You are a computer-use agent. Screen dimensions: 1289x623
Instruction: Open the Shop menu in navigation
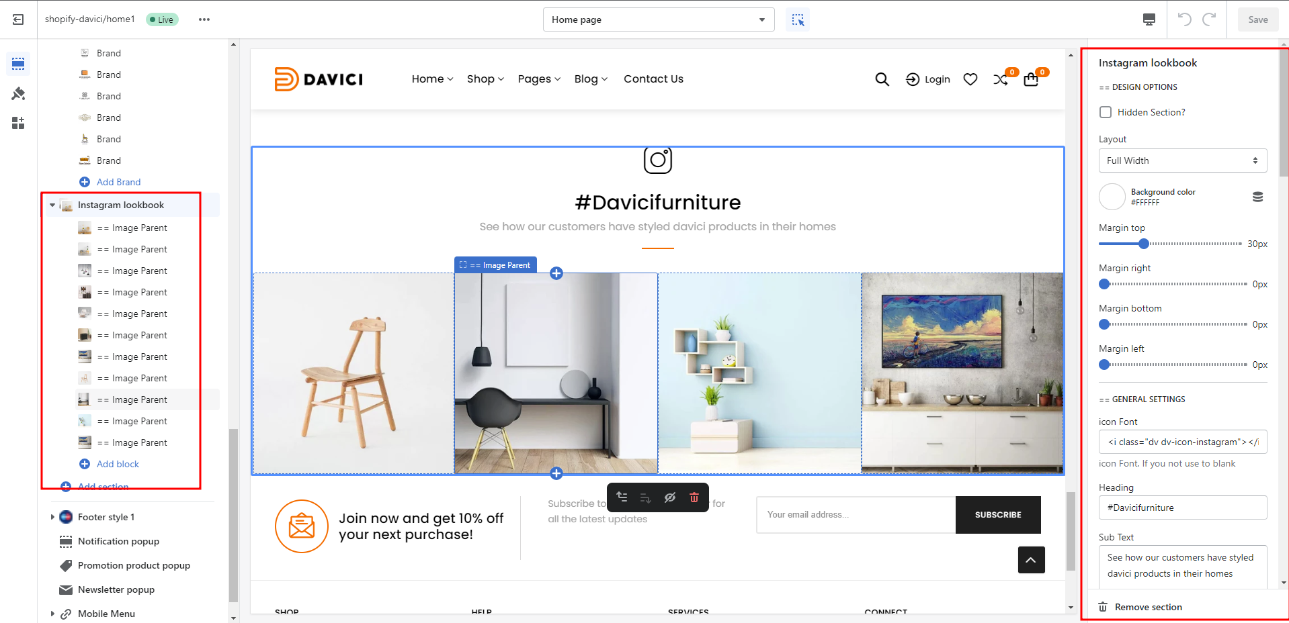click(x=485, y=79)
